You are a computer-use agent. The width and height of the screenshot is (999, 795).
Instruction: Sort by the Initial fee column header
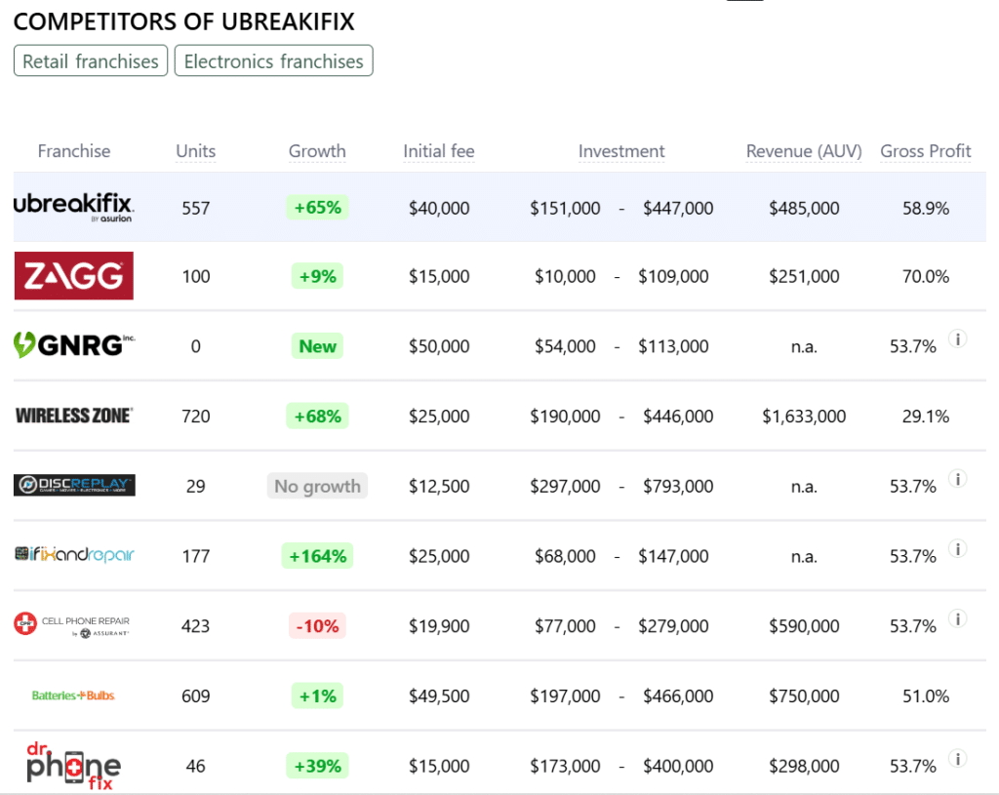point(439,151)
